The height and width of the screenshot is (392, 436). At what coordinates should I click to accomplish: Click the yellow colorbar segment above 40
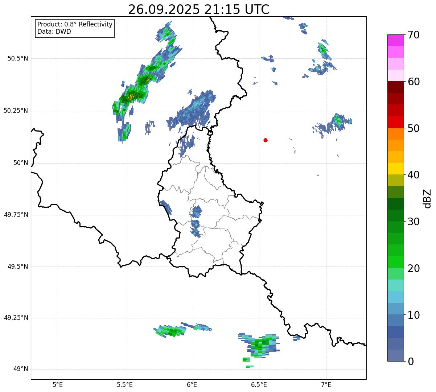[x=396, y=169]
